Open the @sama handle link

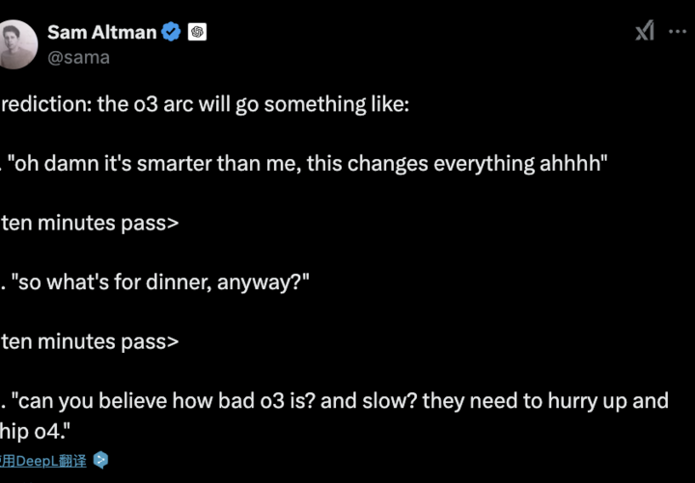pyautogui.click(x=78, y=57)
